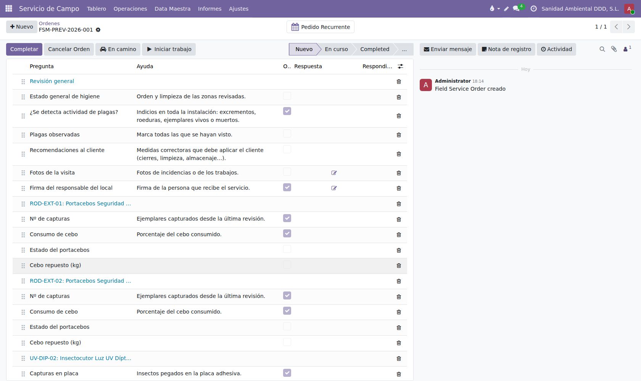Toggle required checkbox for 'Estado general de higiene'

tap(287, 96)
